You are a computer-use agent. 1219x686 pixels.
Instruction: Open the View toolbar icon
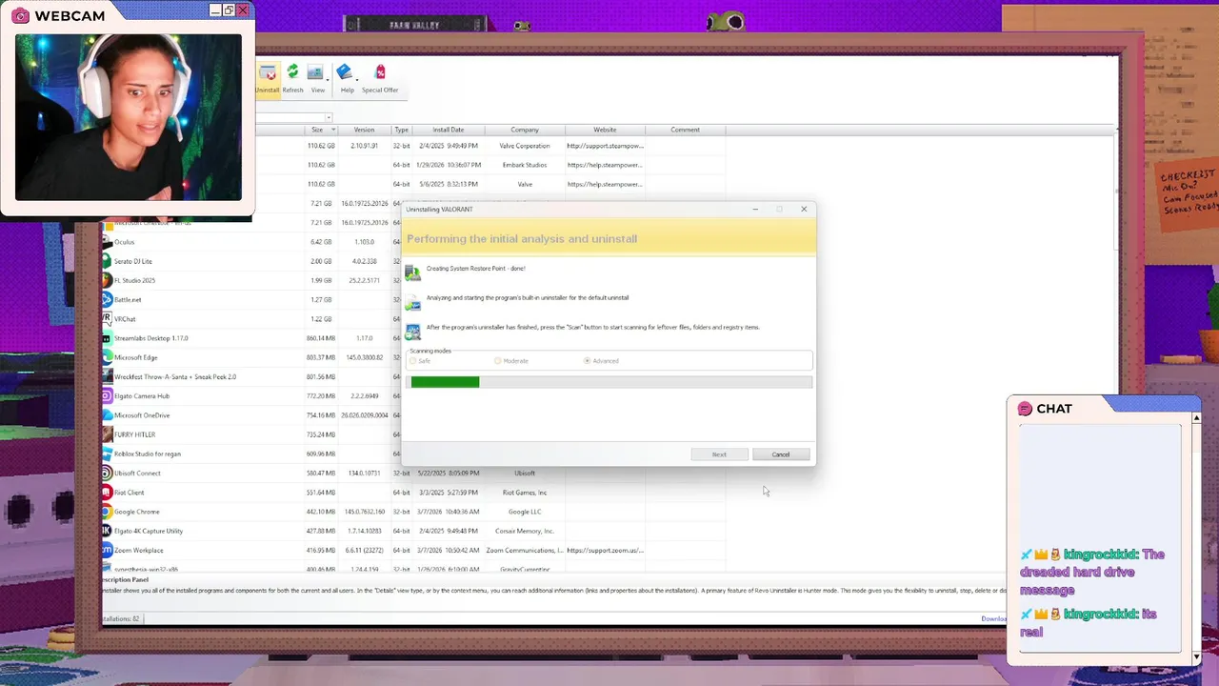coord(315,72)
